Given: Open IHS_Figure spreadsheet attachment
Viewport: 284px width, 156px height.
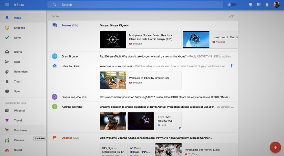Looking at the screenshot, I should coord(113,150).
